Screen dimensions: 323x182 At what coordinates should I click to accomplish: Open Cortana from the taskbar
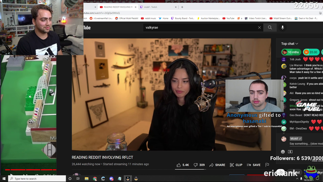pyautogui.click(x=70, y=178)
